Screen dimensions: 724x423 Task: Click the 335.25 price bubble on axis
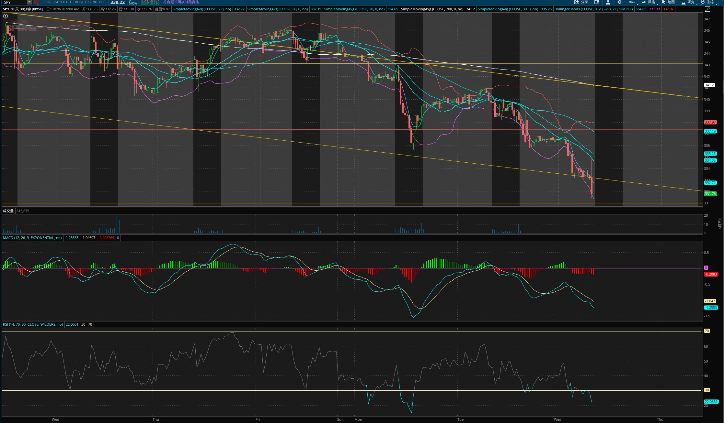(710, 154)
